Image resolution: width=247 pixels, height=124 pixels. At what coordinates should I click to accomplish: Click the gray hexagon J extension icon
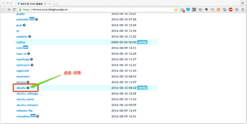click(x=200, y=10)
